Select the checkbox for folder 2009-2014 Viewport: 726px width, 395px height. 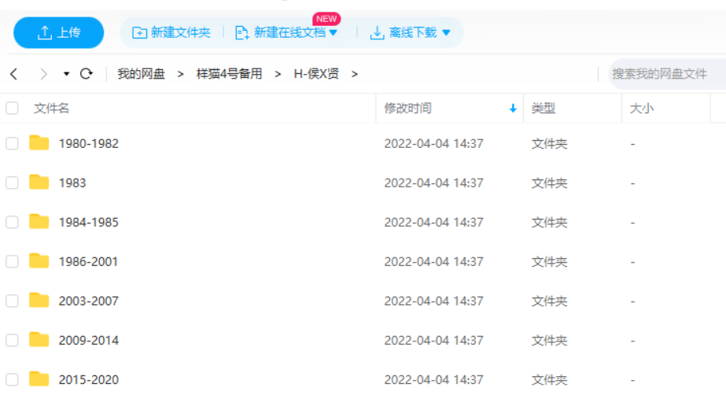click(12, 340)
